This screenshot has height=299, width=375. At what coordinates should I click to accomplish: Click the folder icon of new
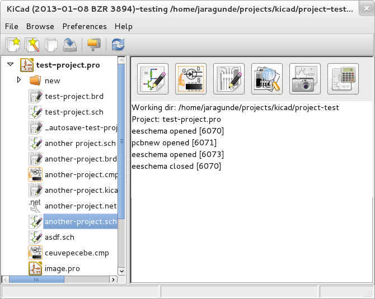(x=35, y=80)
